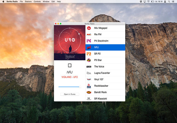Click the Mix Megapol station logo icon
Image resolution: width=177 pixels, height=123 pixels.
89,28
